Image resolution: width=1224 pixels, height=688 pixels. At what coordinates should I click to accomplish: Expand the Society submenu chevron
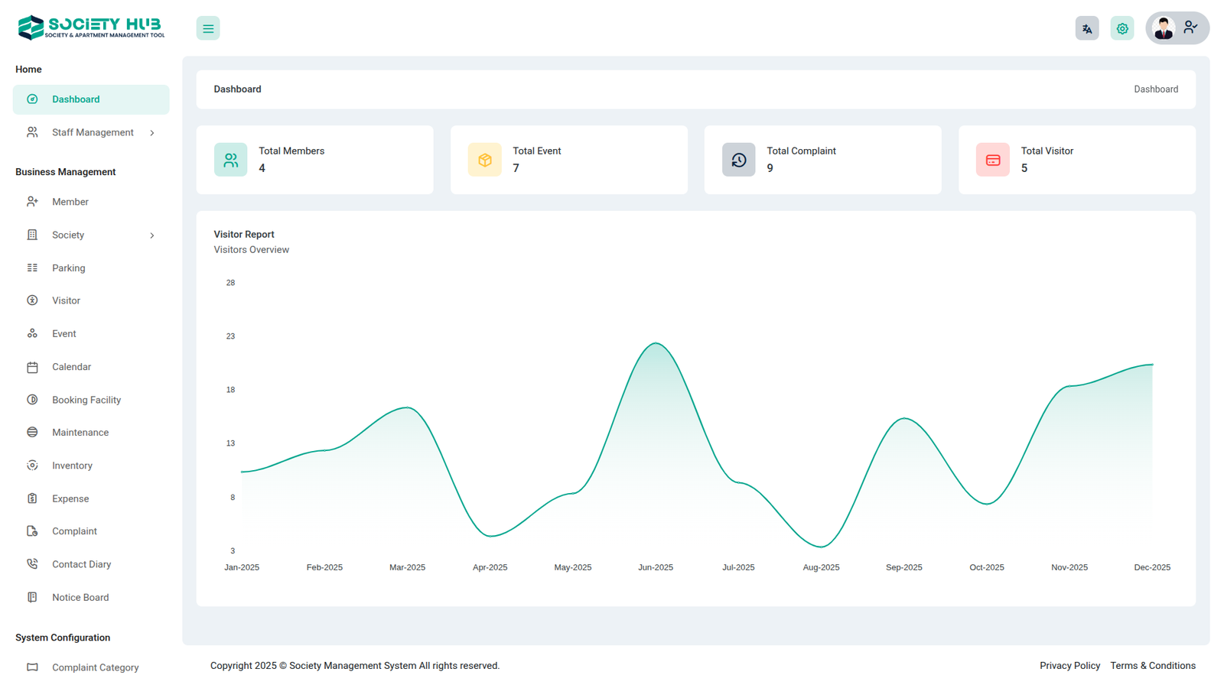pyautogui.click(x=152, y=235)
